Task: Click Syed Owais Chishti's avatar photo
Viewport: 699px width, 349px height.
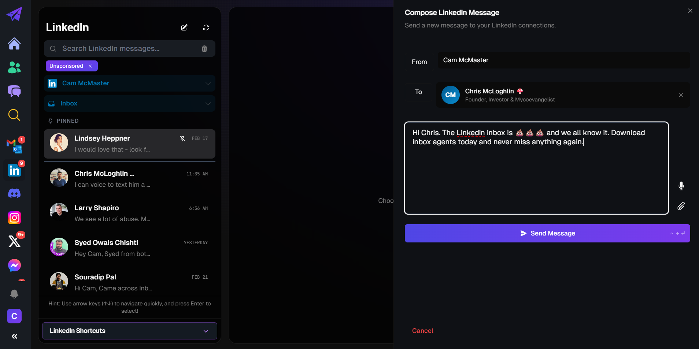Action: point(59,247)
